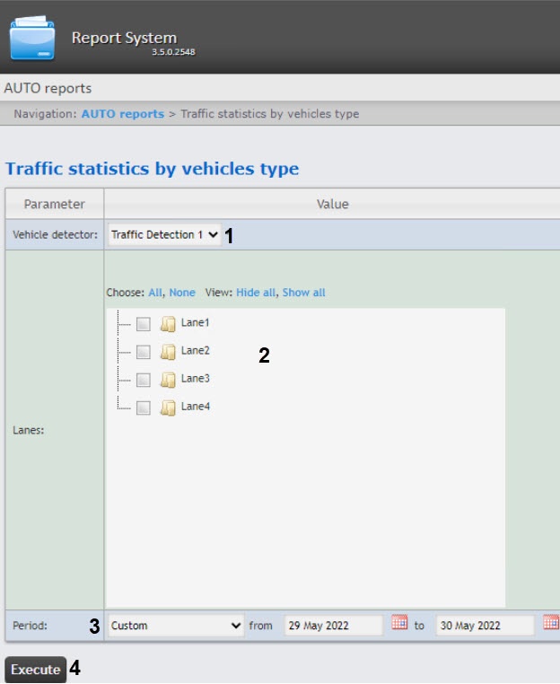Go to AUTO reports breadcrumb link
This screenshot has height=684, width=560.
click(122, 114)
